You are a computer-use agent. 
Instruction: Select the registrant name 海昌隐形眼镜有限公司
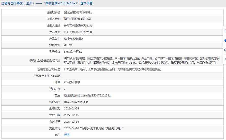click(77, 19)
